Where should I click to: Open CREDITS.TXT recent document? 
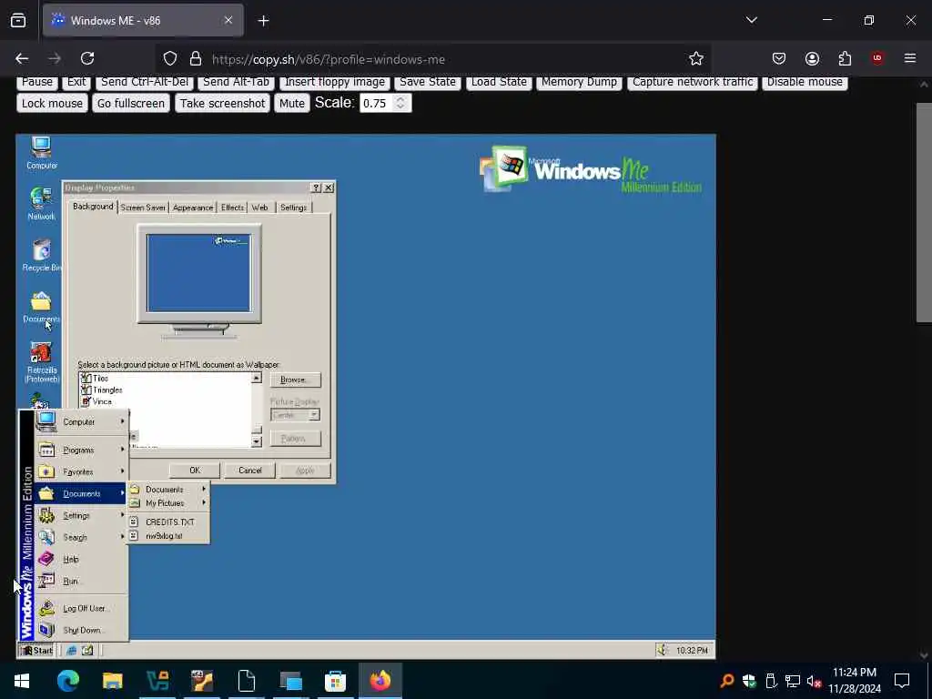point(168,522)
